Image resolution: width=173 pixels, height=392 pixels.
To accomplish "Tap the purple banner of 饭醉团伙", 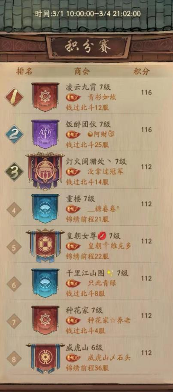I will tap(45, 134).
